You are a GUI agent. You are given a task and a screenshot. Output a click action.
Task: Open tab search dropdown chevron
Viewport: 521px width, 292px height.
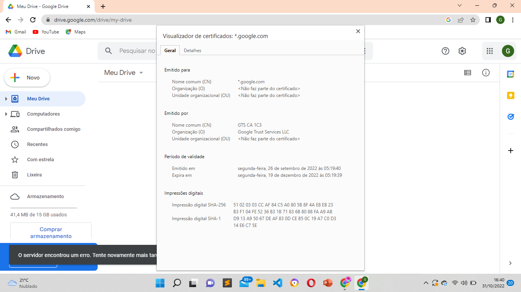click(x=460, y=6)
